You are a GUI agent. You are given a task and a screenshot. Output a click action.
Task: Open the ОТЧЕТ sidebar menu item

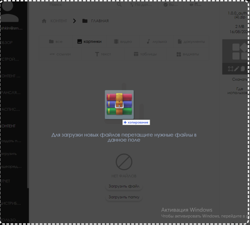6,181
